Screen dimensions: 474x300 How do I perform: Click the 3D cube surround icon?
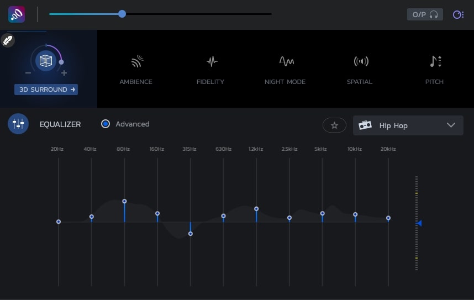[x=45, y=61]
